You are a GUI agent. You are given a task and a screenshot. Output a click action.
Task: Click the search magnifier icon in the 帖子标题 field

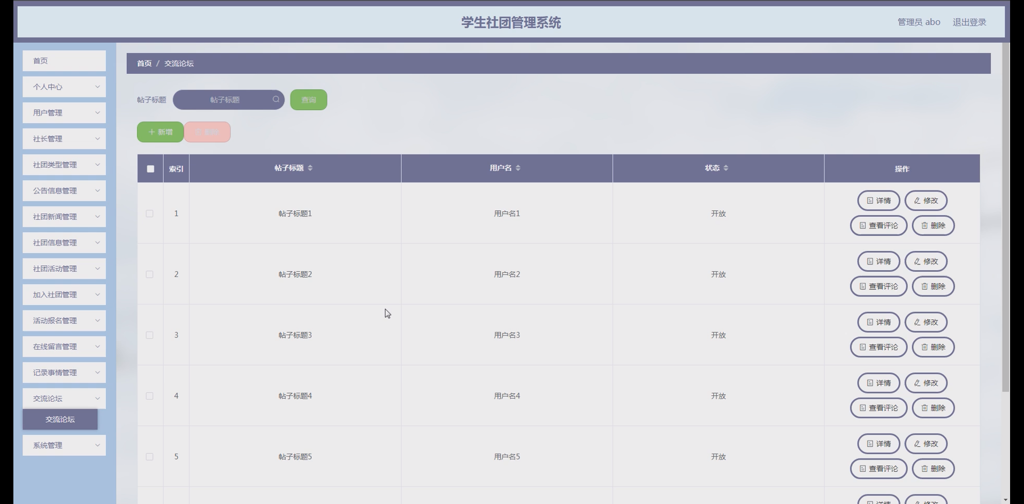point(276,100)
